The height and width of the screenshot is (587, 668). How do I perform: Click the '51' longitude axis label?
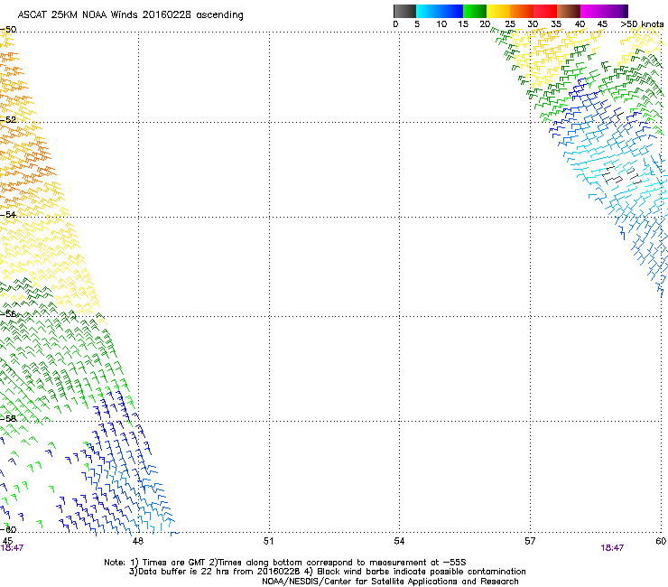click(x=268, y=541)
